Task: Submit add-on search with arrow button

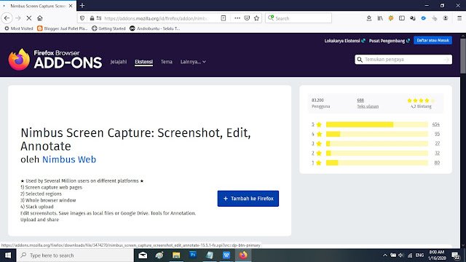Action: 446,60
